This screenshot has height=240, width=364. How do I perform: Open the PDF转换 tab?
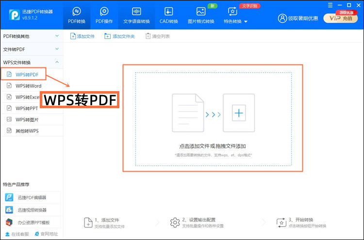(x=77, y=16)
